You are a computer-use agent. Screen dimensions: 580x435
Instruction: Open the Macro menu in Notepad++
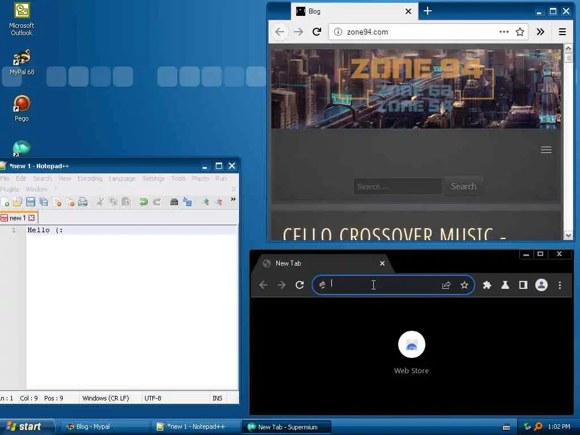200,178
